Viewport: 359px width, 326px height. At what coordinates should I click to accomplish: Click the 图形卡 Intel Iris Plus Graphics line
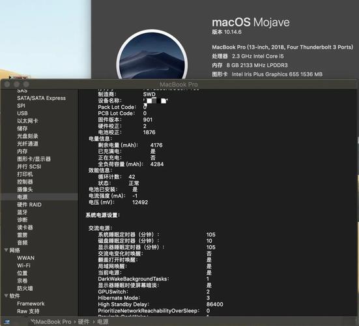tap(267, 74)
